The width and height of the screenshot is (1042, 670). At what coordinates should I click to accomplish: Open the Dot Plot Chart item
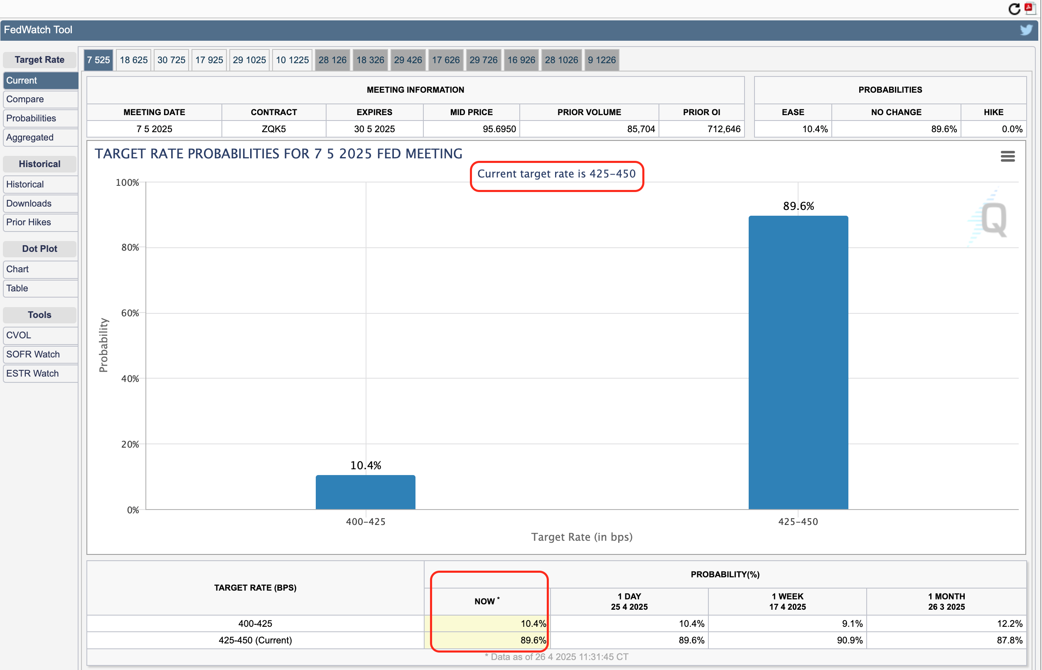pyautogui.click(x=40, y=269)
